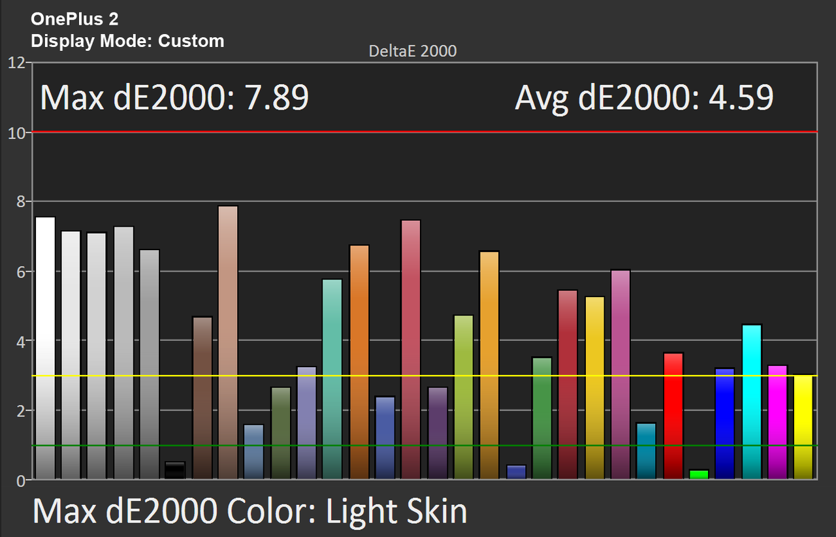This screenshot has height=537, width=836.
Task: Select the saturated pure blue bar
Action: (725, 424)
